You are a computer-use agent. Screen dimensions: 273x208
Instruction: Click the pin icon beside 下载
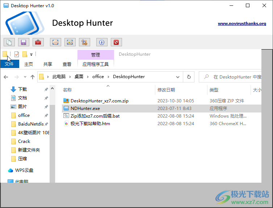point(46,89)
